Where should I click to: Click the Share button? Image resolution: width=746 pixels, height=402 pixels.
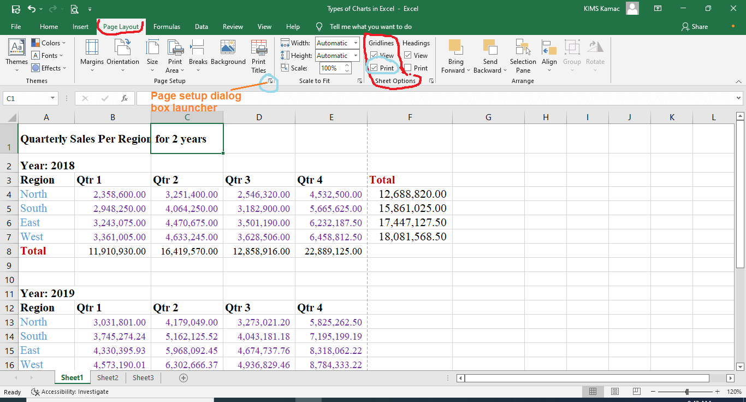tap(695, 26)
